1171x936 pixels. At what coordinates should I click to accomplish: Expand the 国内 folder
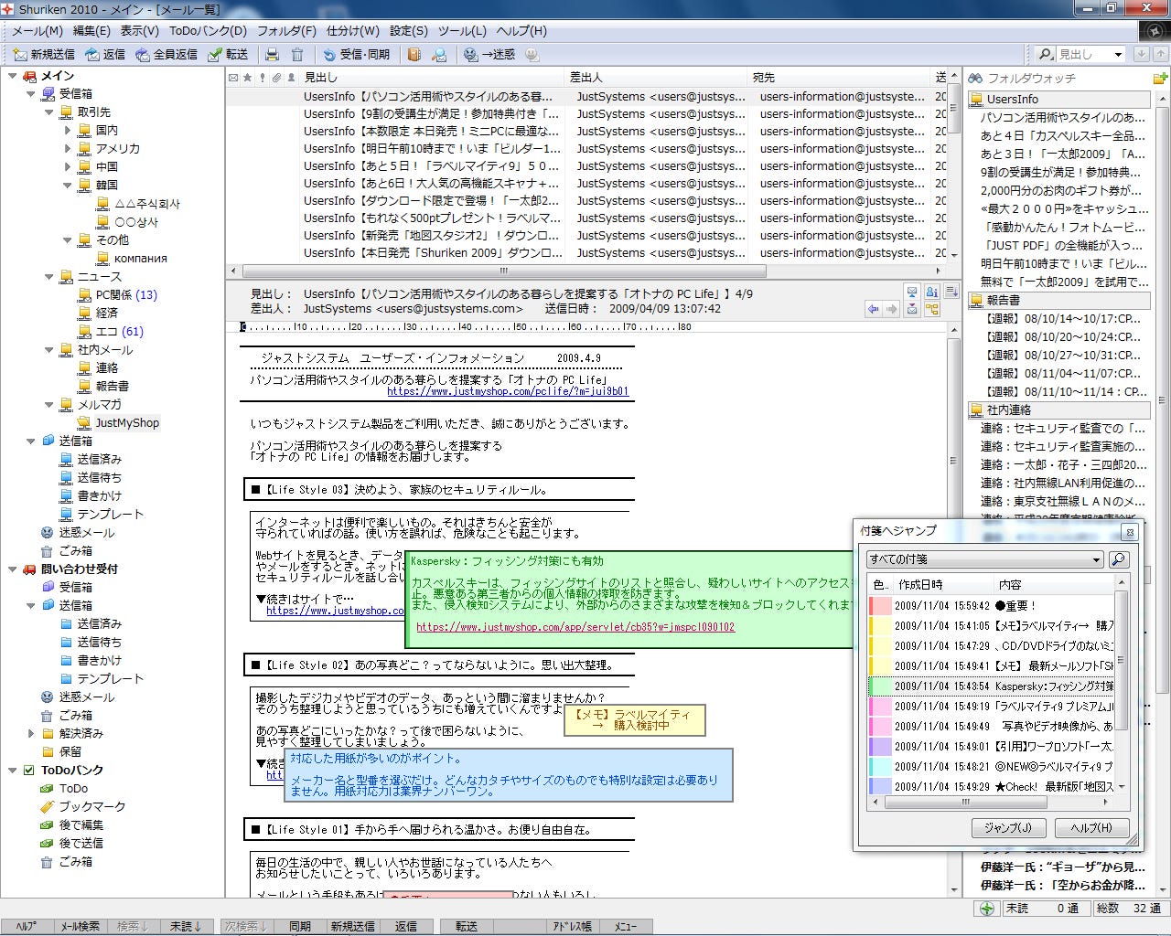click(68, 131)
